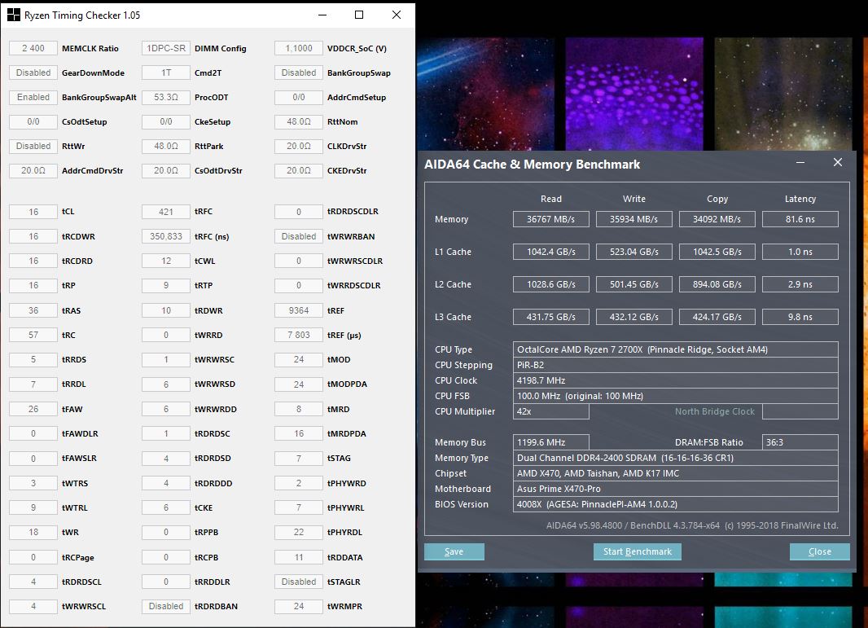Click the empty North Bridge Clock field

800,411
